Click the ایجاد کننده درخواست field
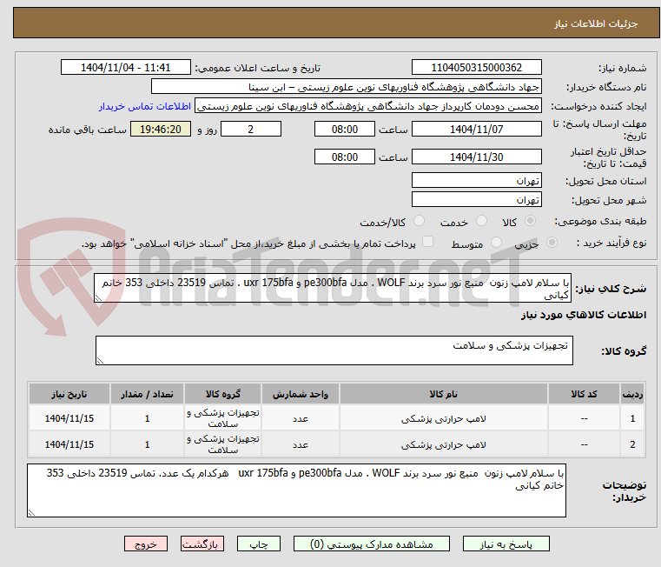The width and height of the screenshot is (661, 567). pyautogui.click(x=368, y=106)
